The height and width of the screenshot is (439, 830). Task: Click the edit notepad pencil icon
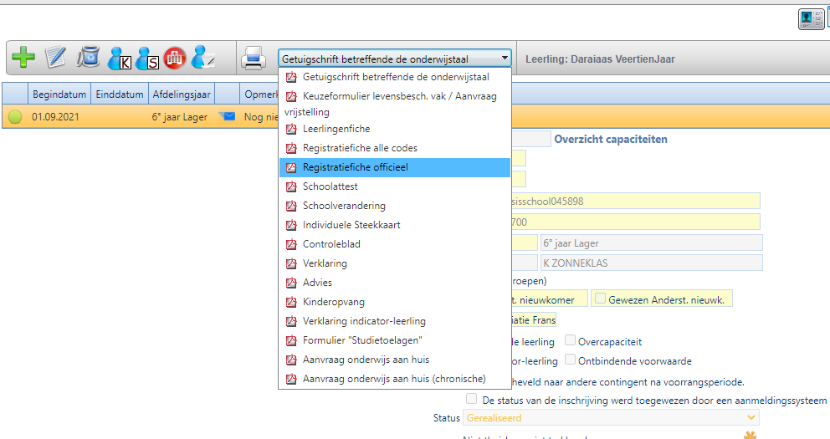pos(55,57)
